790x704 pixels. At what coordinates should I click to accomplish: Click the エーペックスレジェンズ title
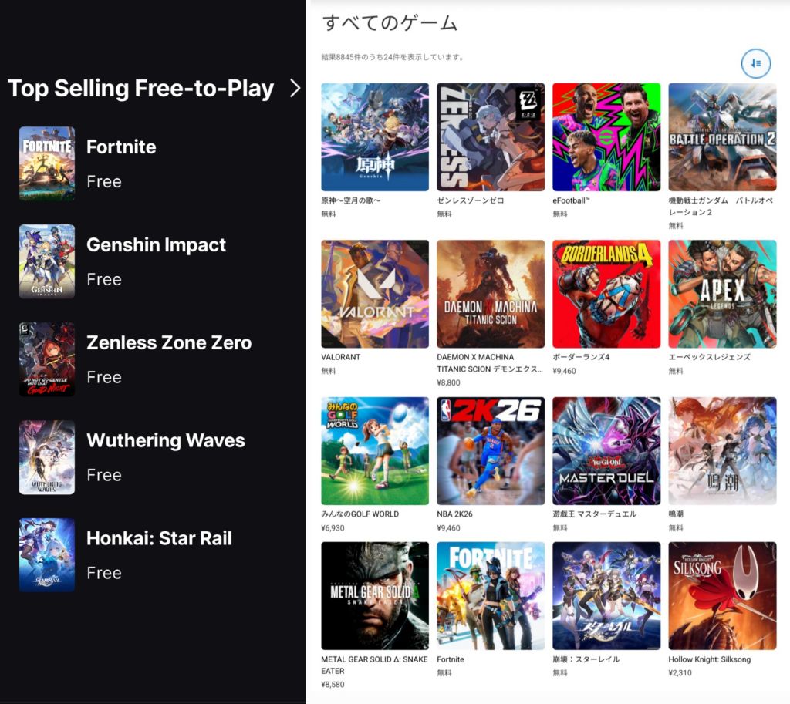pyautogui.click(x=710, y=357)
